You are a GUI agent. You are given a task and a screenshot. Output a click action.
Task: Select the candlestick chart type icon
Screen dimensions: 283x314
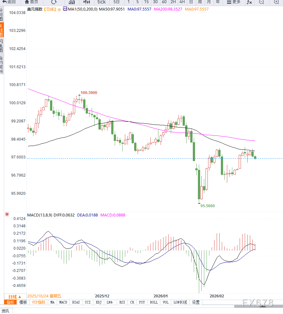86,2
